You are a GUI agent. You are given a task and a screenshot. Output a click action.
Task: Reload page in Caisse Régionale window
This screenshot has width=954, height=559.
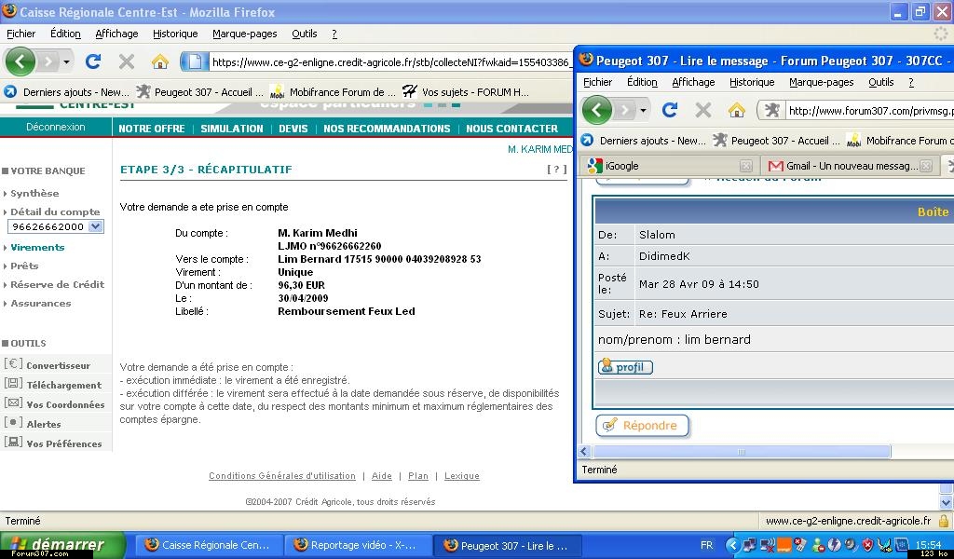[92, 61]
